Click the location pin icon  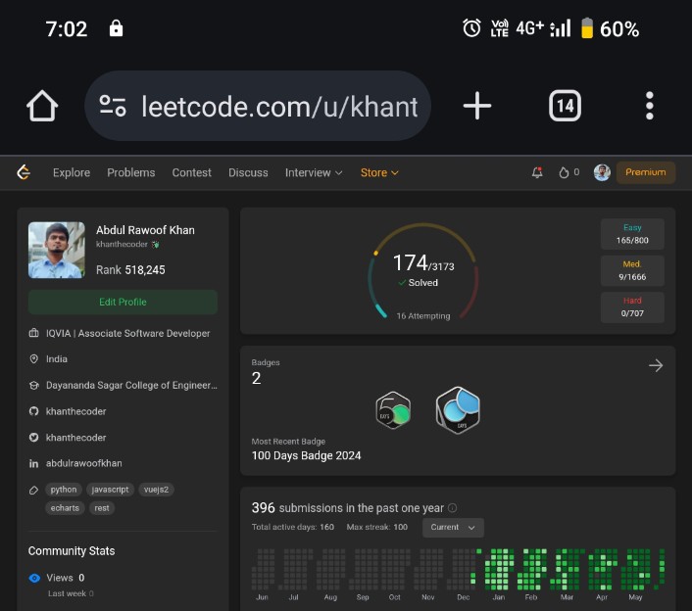33,358
